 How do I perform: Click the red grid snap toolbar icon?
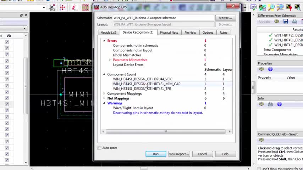click(62, 7)
